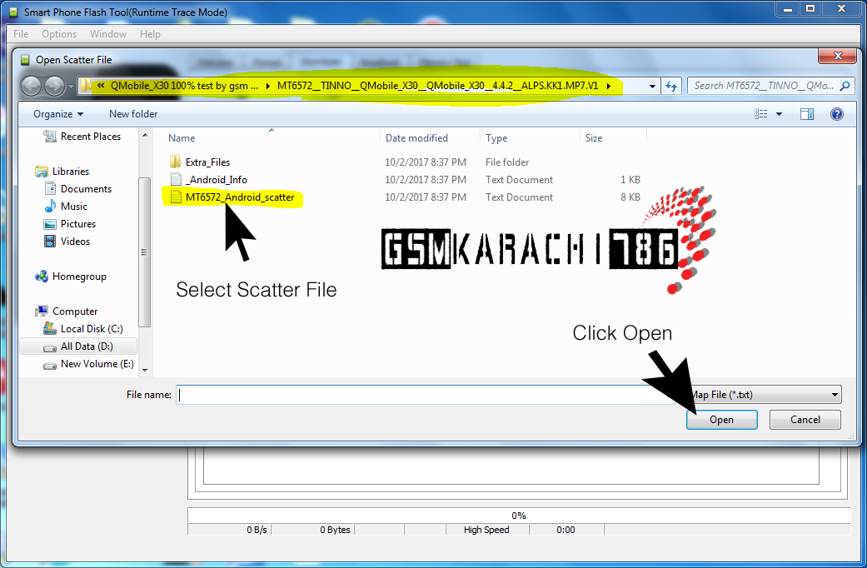Select the MT6572_Android_scatter file name
This screenshot has height=568, width=867.
[240, 197]
